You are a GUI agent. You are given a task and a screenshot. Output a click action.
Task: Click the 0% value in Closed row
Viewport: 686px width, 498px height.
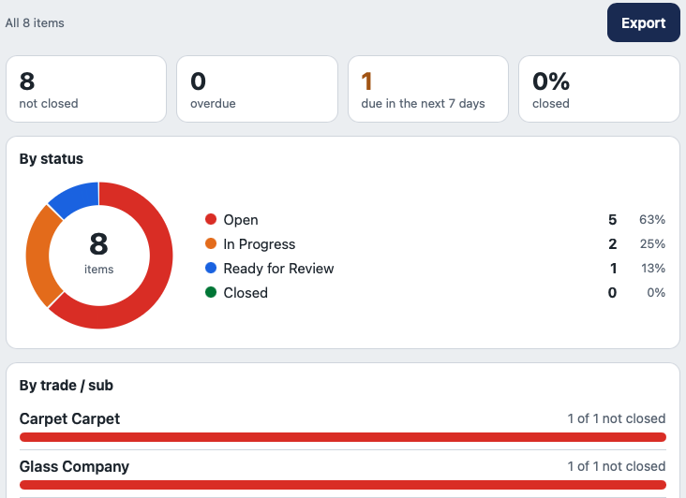point(656,292)
